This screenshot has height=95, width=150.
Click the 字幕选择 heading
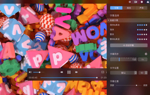[x=114, y=15]
